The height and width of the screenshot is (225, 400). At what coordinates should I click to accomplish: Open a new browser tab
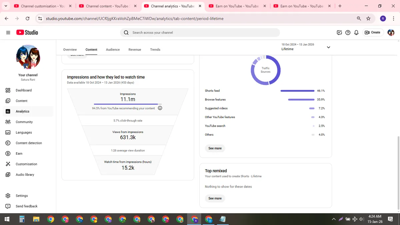click(340, 6)
